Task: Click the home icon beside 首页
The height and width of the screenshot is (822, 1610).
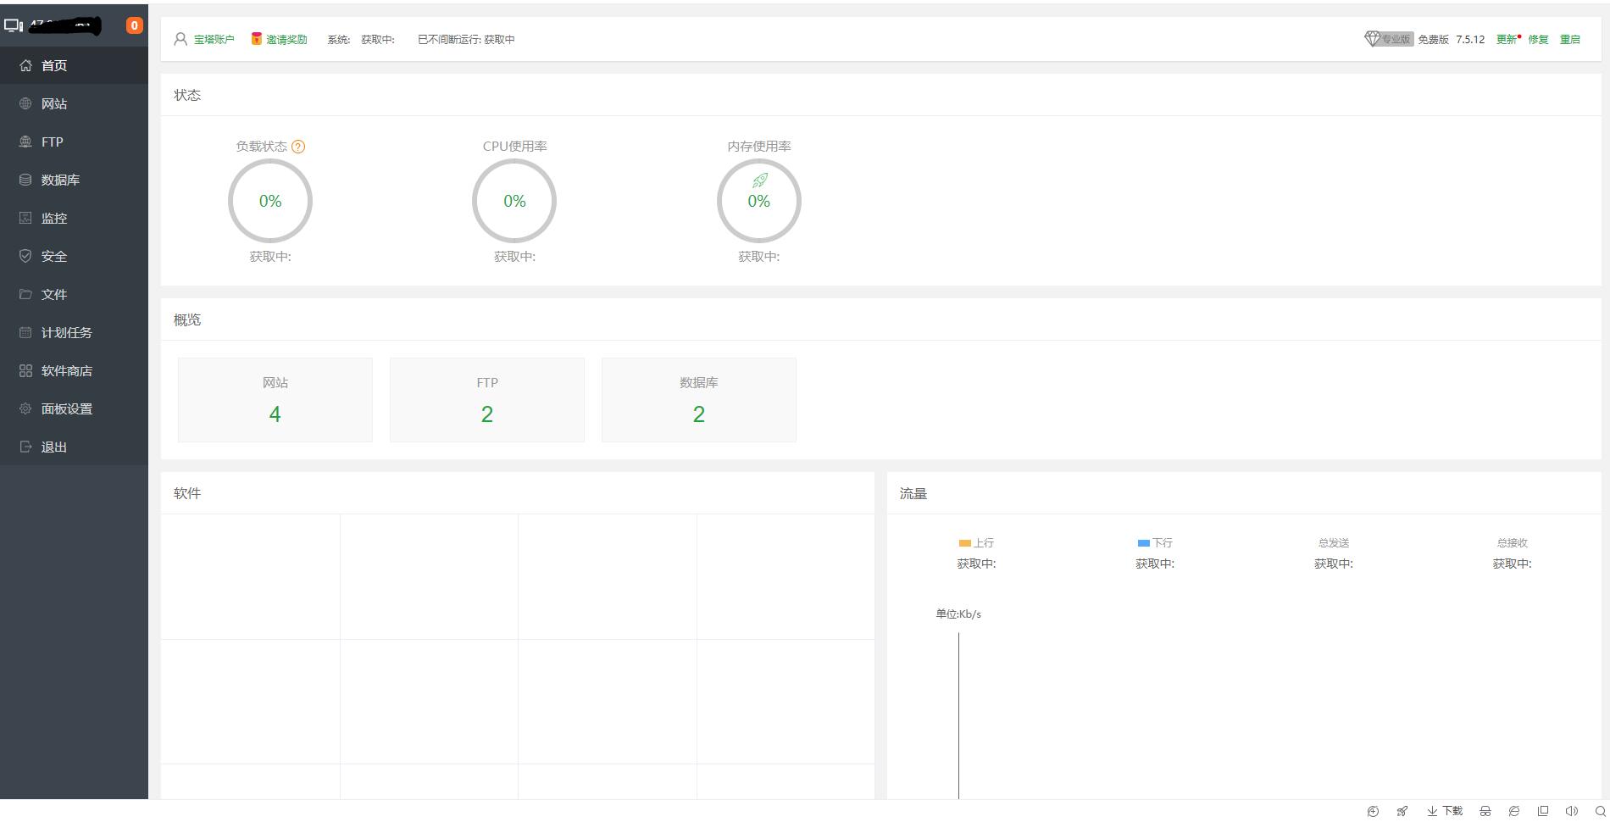Action: pyautogui.click(x=25, y=65)
